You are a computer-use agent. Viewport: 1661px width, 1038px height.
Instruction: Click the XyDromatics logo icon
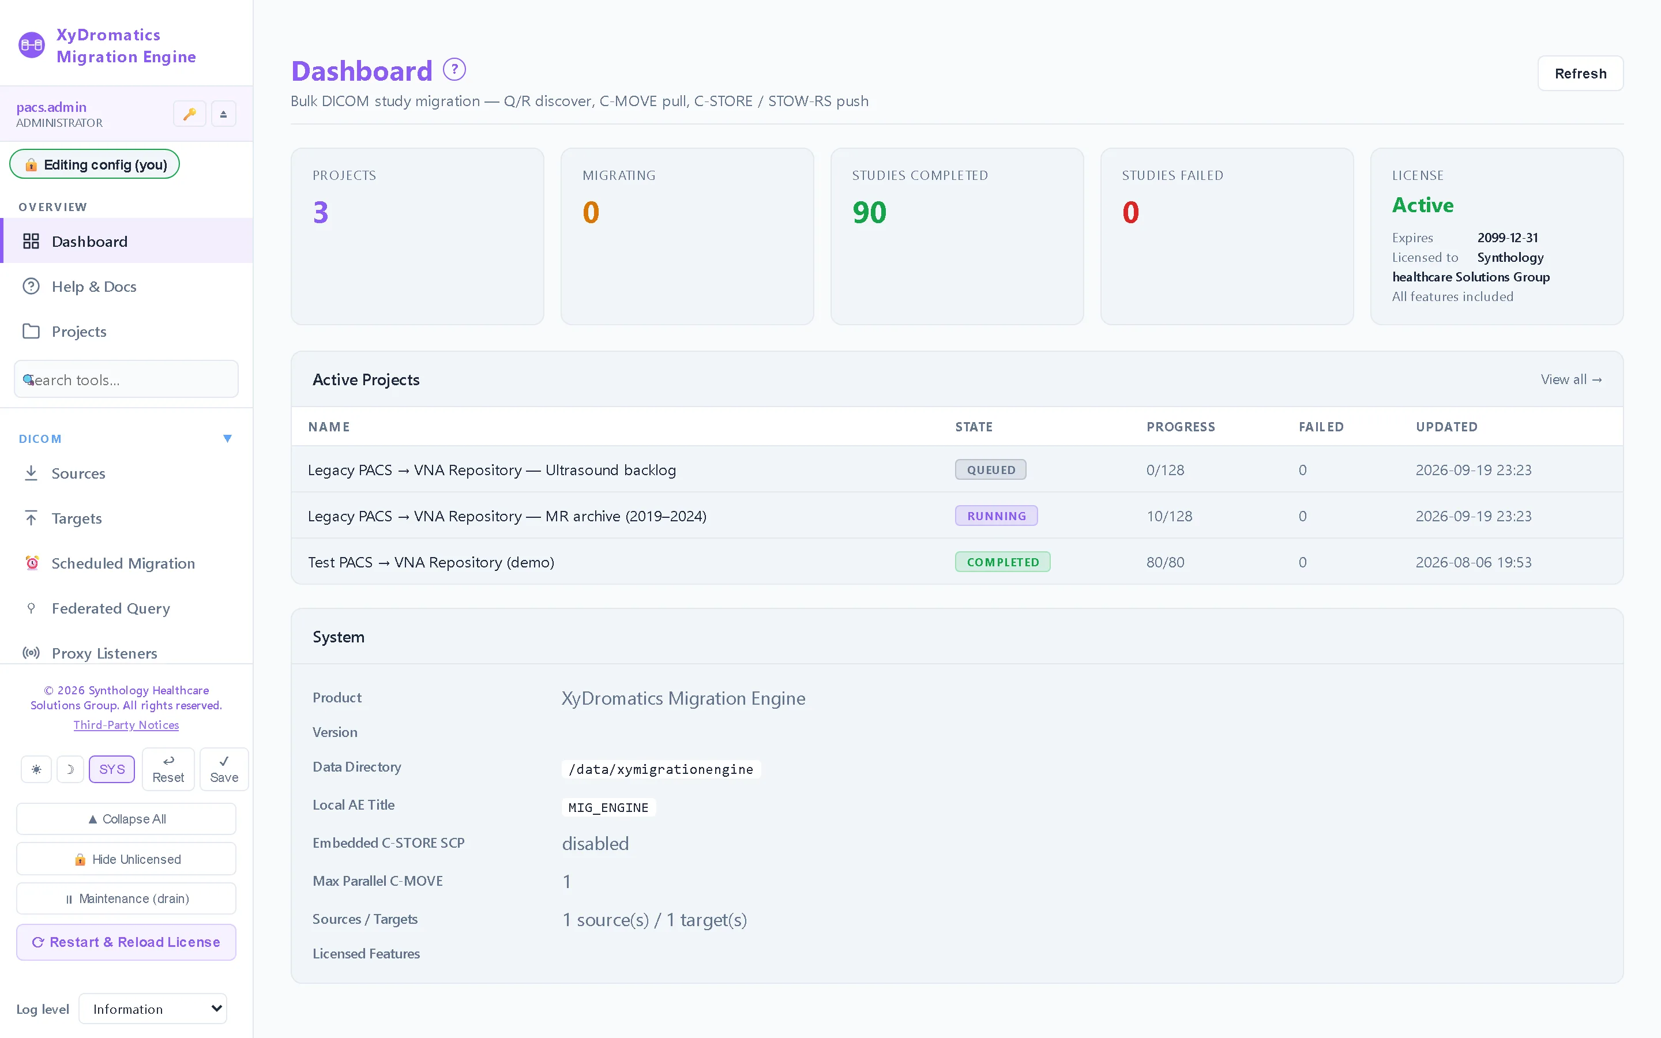tap(32, 46)
